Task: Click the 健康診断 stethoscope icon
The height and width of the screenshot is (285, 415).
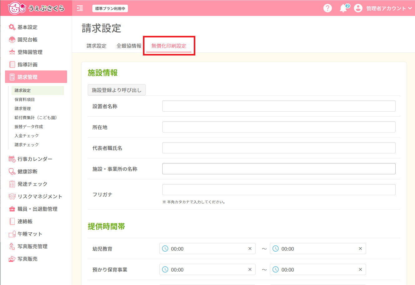Action: (12, 171)
